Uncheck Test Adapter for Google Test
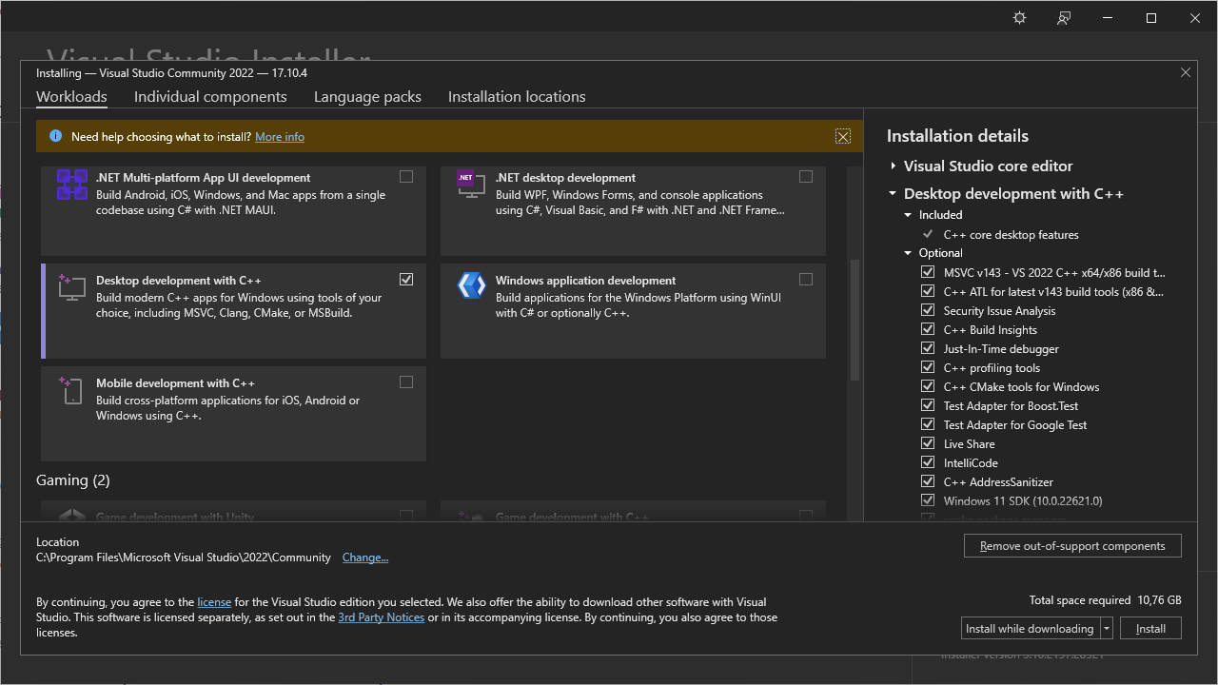 [x=928, y=424]
